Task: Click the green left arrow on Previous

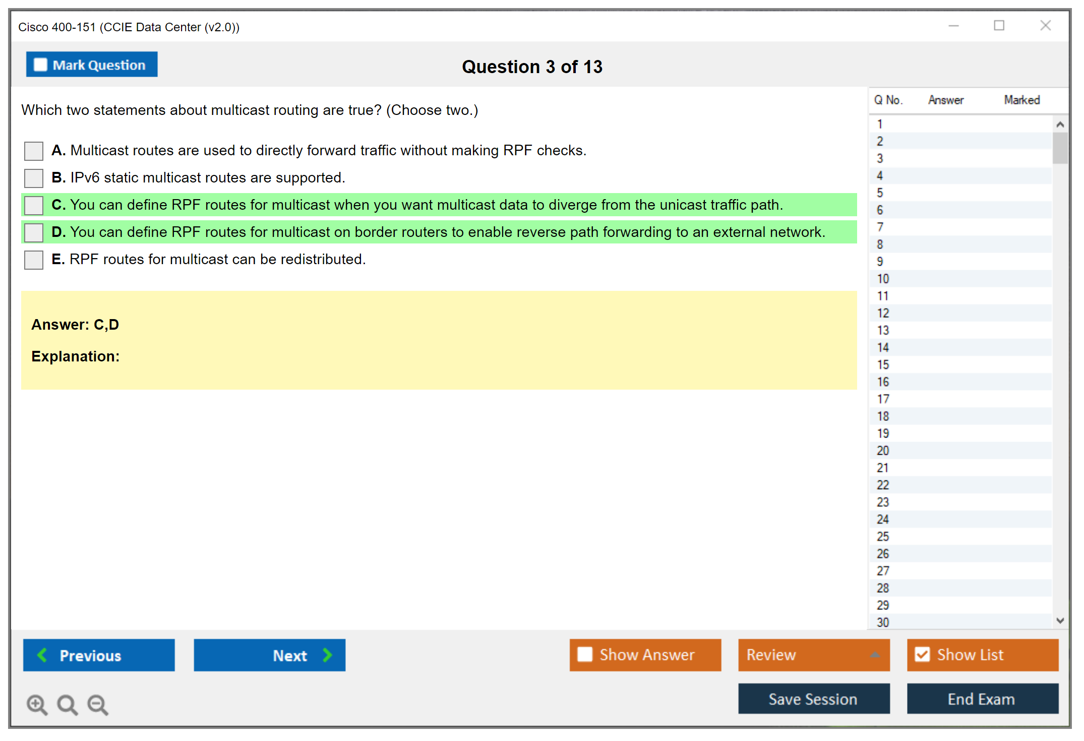Action: click(x=43, y=655)
